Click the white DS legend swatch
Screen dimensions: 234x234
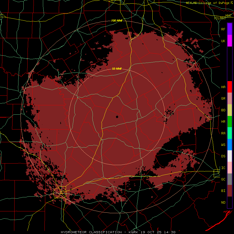230,156
